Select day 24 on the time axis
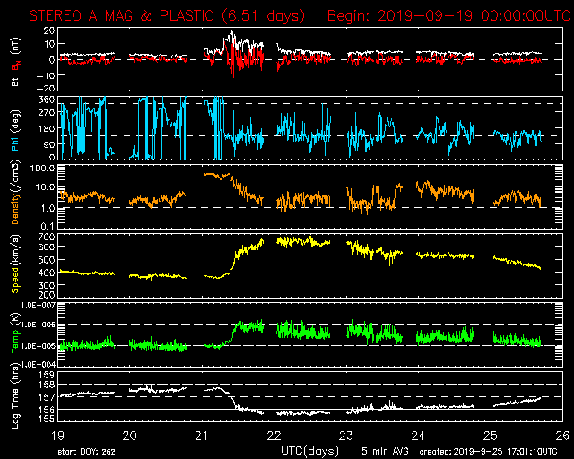574x459 pixels. 417,435
